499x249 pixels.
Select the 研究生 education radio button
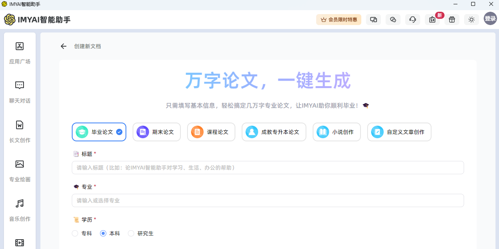click(131, 233)
